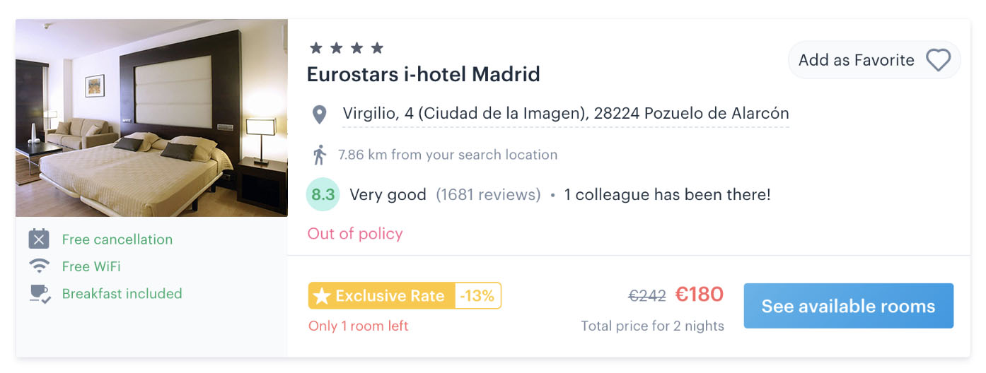The height and width of the screenshot is (373, 986).
Task: Click the free cancellation calendar icon
Action: coord(39,239)
